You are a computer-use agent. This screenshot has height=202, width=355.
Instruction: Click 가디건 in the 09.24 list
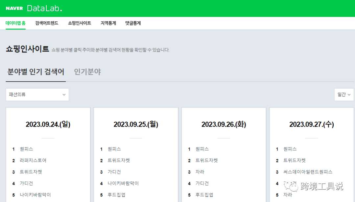pos(26,183)
